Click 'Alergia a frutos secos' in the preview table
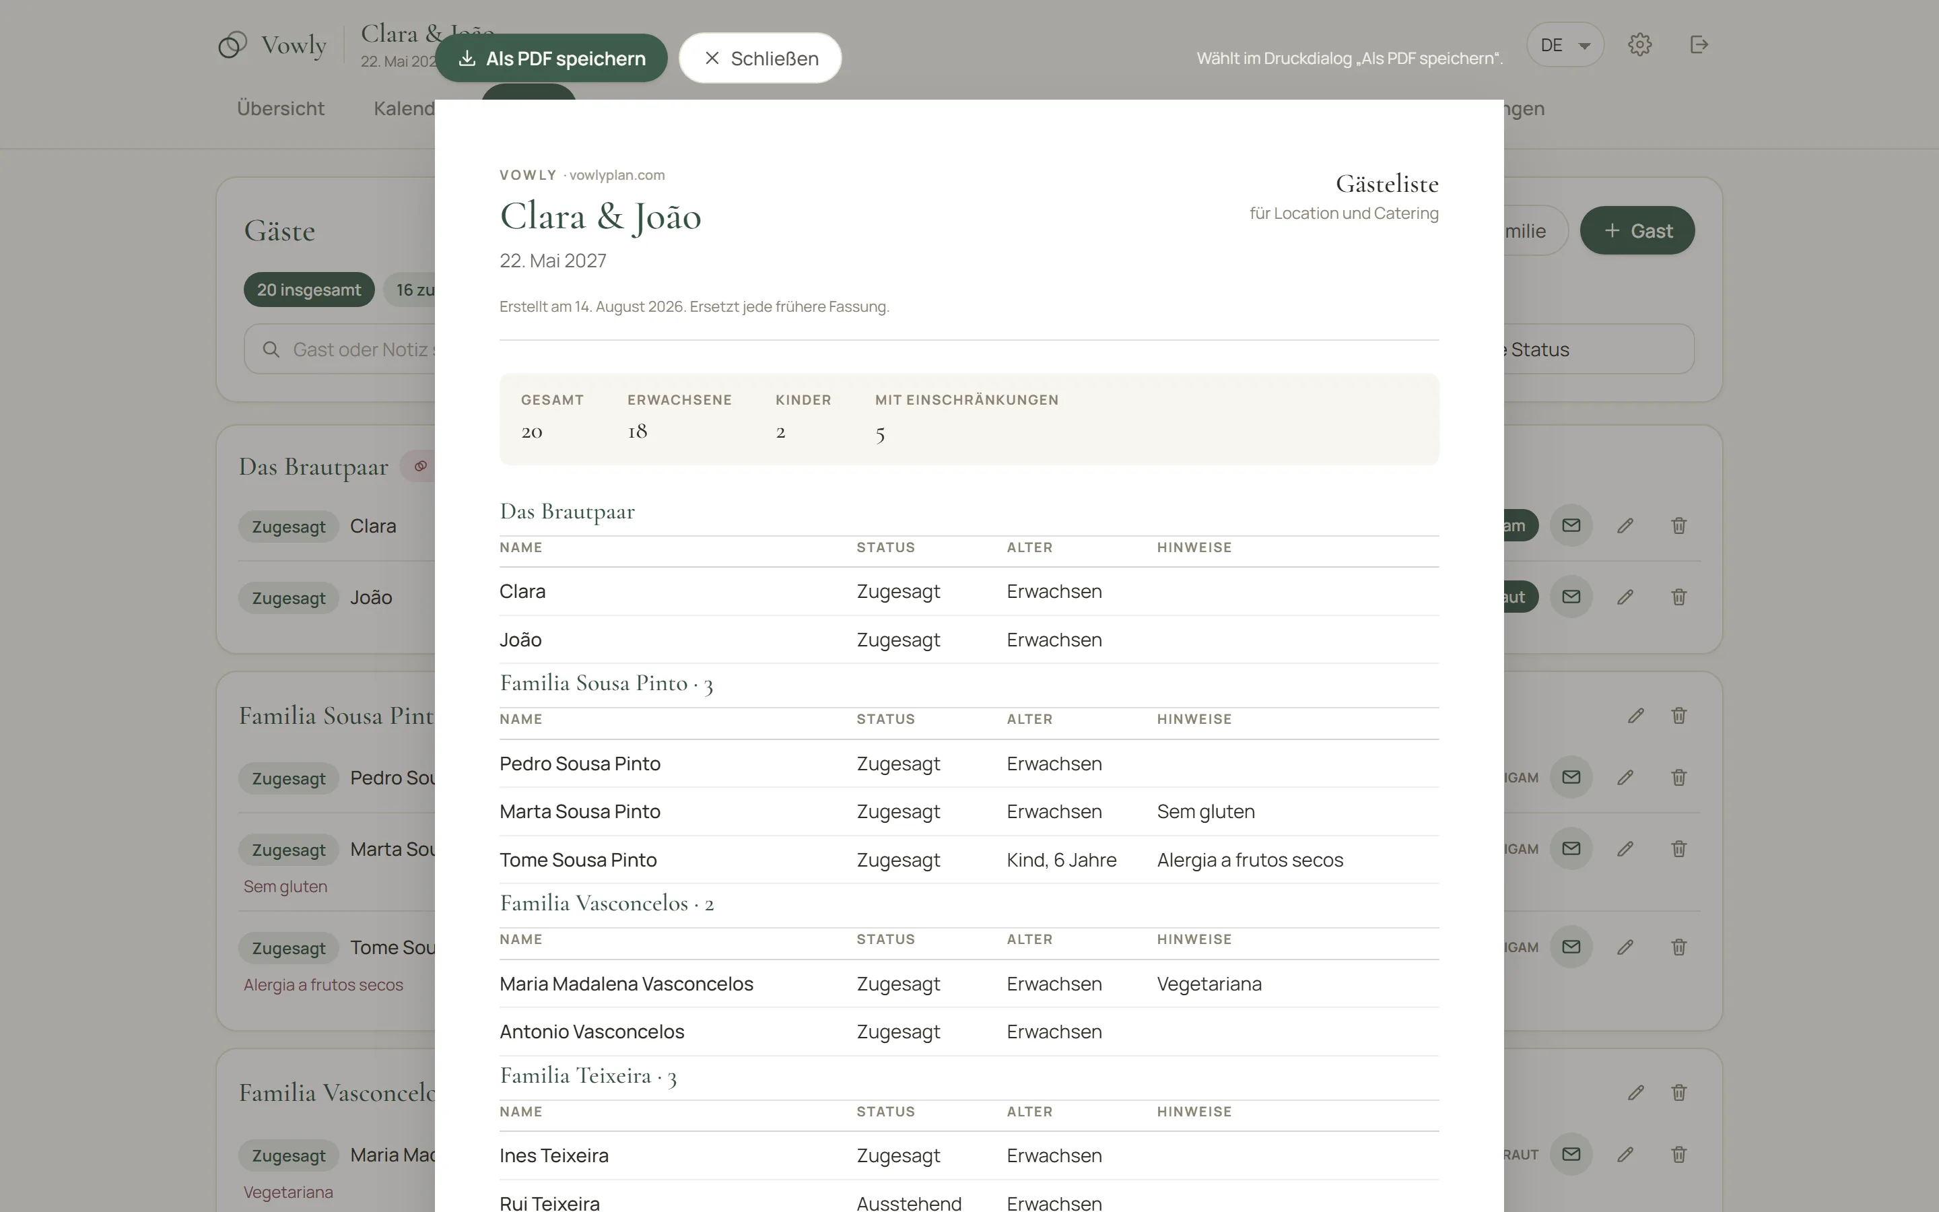The height and width of the screenshot is (1212, 1939). 1250,860
